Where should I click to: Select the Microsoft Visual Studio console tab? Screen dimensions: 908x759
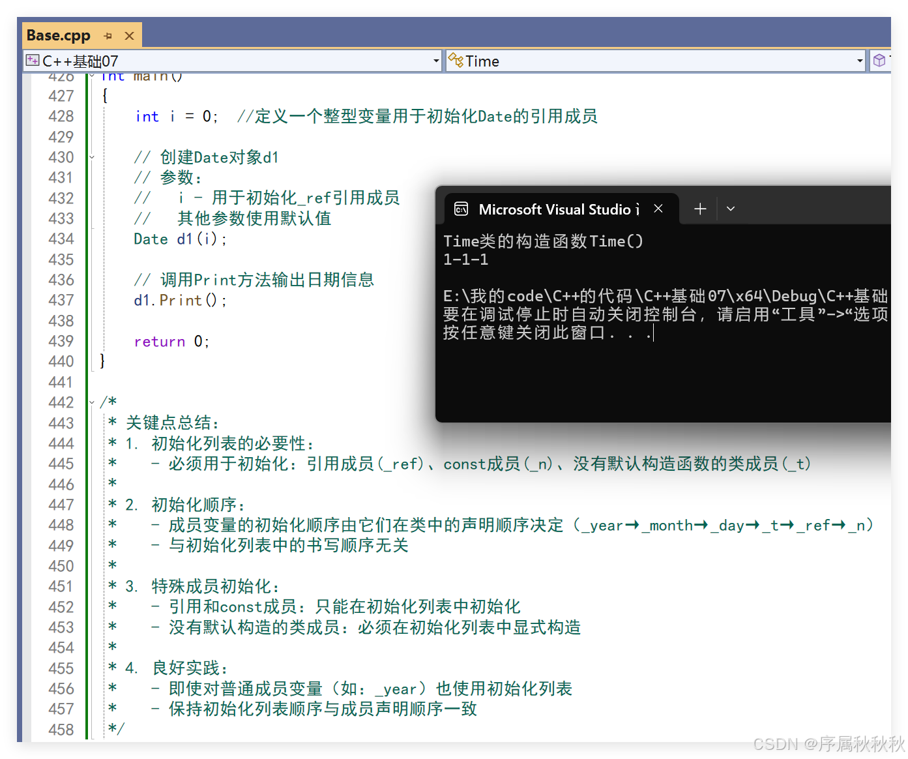click(561, 209)
